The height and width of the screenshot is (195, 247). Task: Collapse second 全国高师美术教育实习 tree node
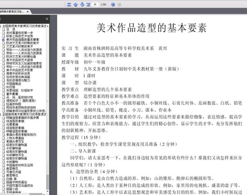click(1, 114)
